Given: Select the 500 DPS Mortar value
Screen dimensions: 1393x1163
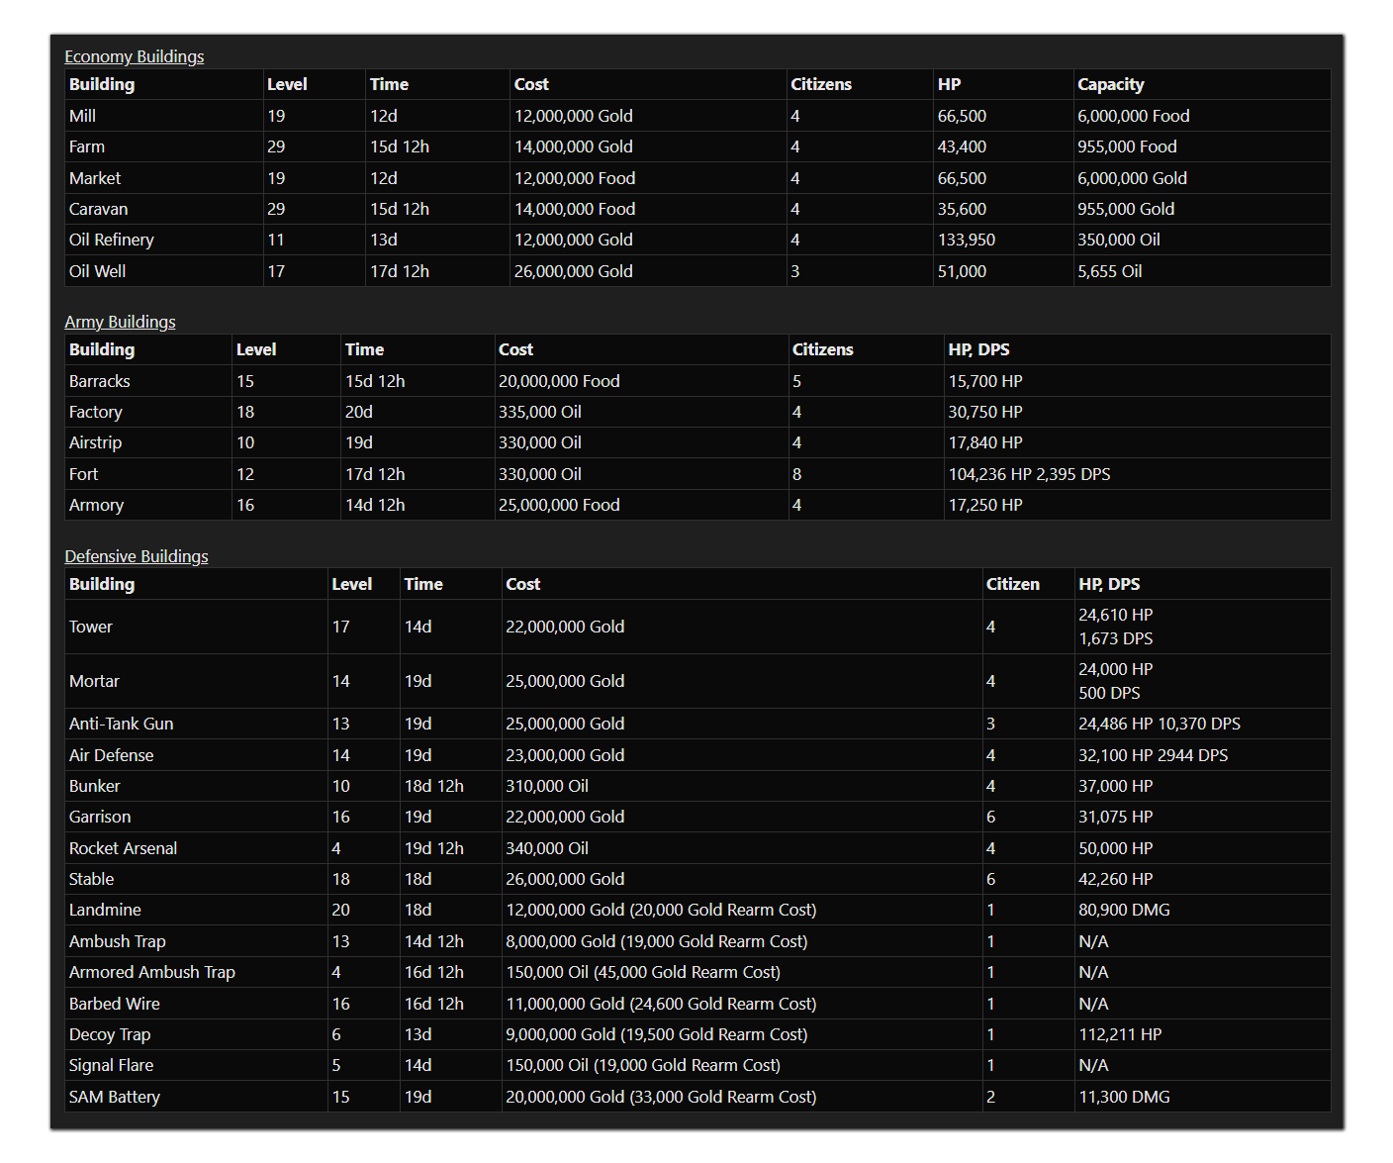Looking at the screenshot, I should click(1109, 693).
